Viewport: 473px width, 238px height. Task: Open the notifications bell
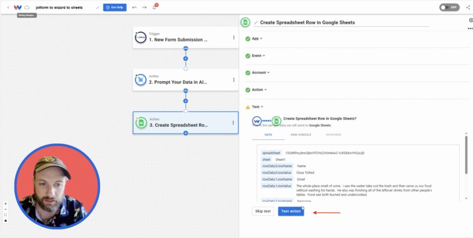pyautogui.click(x=154, y=7)
